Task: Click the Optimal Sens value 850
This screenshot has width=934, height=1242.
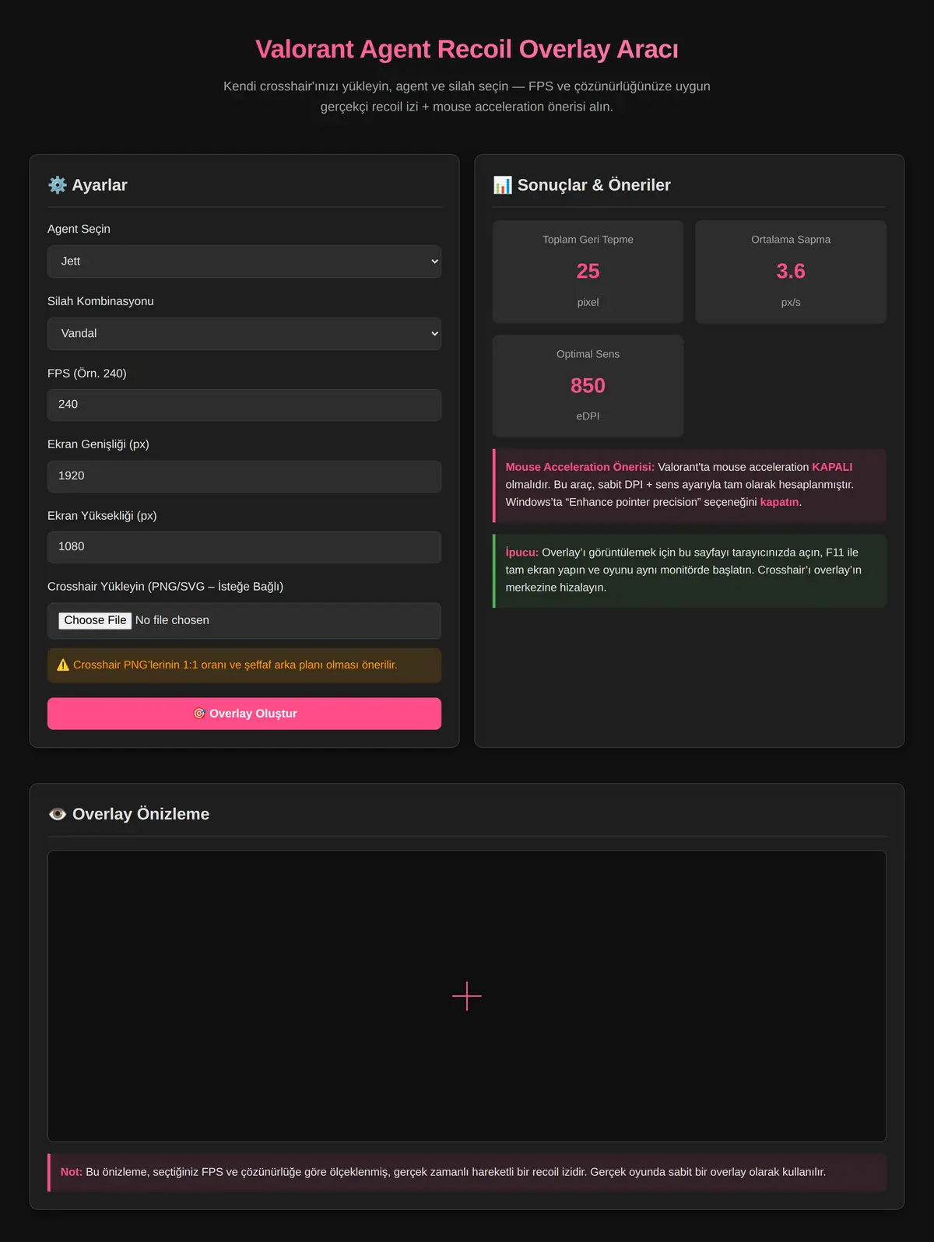Action: (x=588, y=385)
